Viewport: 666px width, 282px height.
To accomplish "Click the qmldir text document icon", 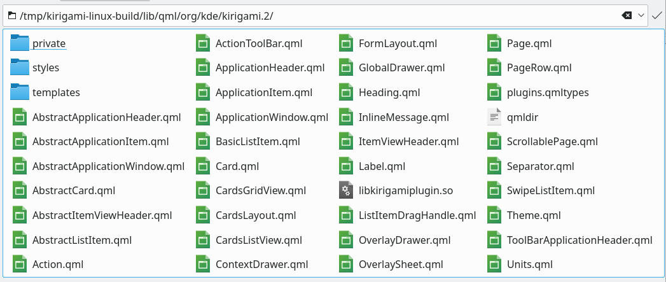I will (494, 117).
